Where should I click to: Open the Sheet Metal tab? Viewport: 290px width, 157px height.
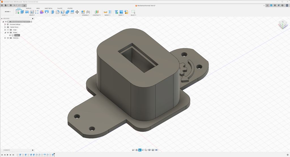click(x=48, y=8)
